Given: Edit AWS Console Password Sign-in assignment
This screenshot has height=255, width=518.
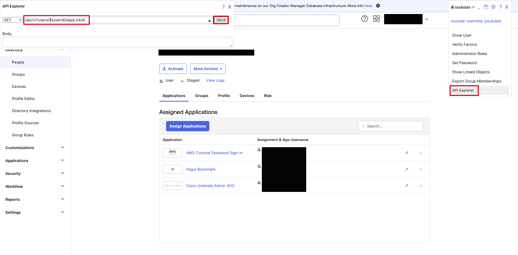Looking at the screenshot, I should 407,153.
